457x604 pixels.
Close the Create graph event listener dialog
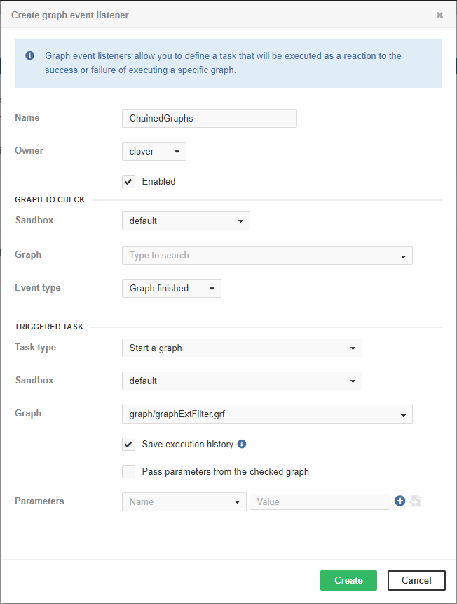click(x=439, y=15)
